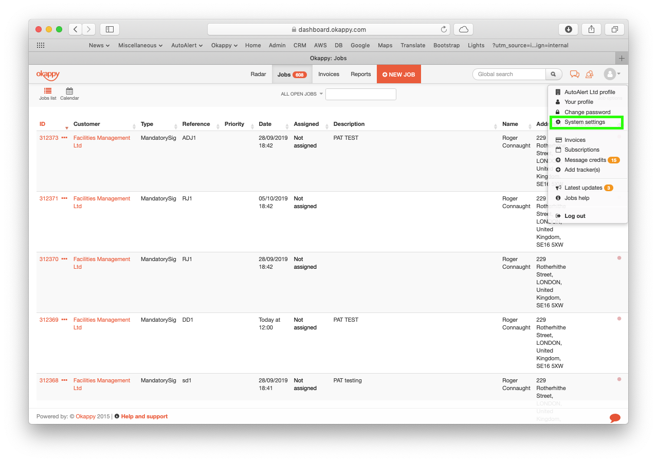The image size is (657, 462).
Task: Open iCloud tabs cloud button
Action: click(x=464, y=29)
